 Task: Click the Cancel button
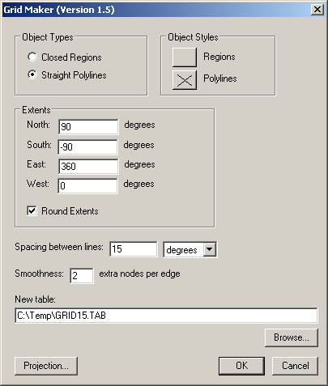tap(295, 366)
